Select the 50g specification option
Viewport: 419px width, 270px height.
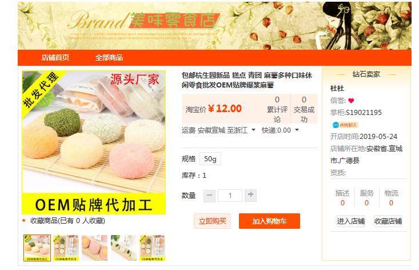point(210,159)
